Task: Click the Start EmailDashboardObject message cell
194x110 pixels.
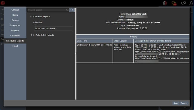Action: click(162, 53)
